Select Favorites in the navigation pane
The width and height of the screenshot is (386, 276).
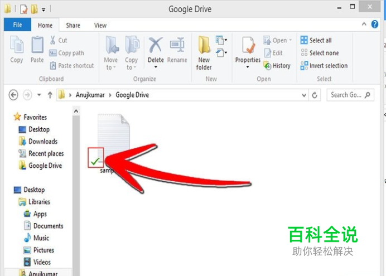click(x=30, y=117)
